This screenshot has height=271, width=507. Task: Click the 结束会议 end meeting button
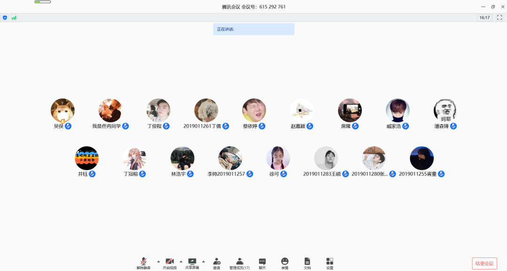coord(484,263)
